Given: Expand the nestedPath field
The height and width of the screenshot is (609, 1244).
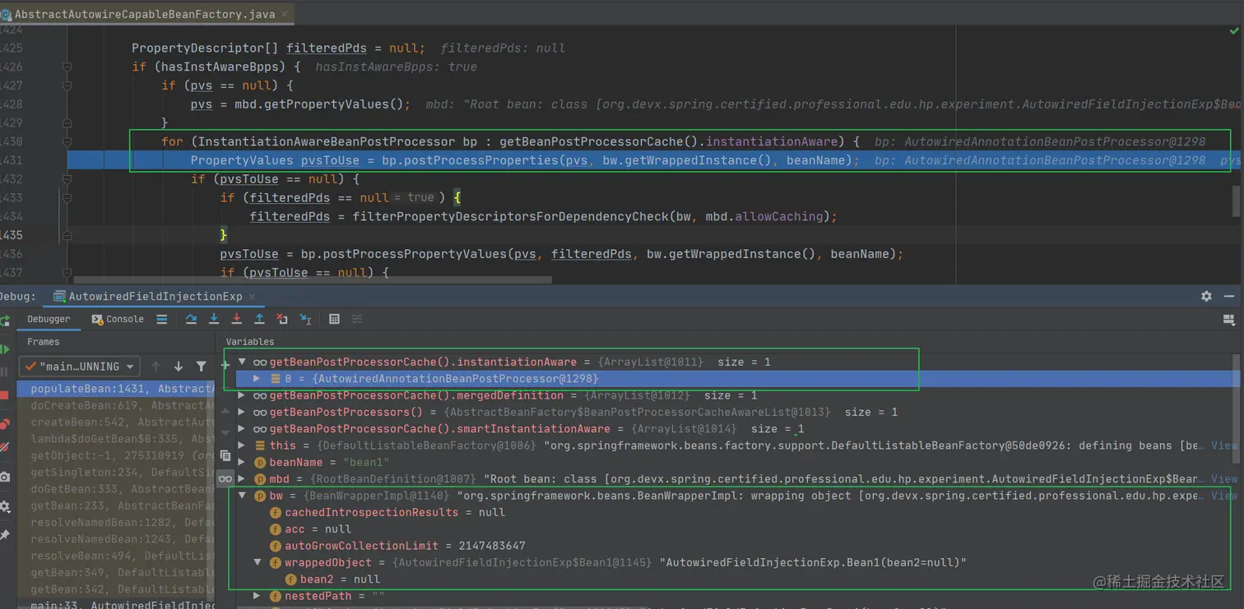Looking at the screenshot, I should 257,596.
